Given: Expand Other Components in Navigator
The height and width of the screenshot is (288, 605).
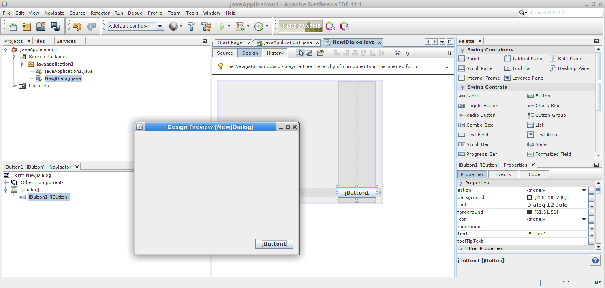Looking at the screenshot, I should pyautogui.click(x=6, y=182).
